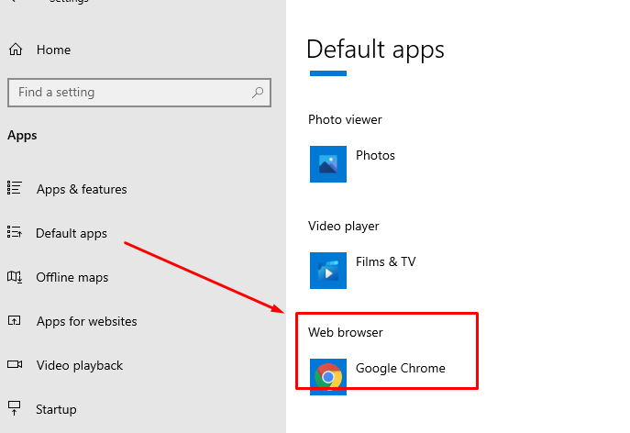Image resolution: width=630 pixels, height=433 pixels.
Task: Focus the Find a setting search box
Action: 128,93
